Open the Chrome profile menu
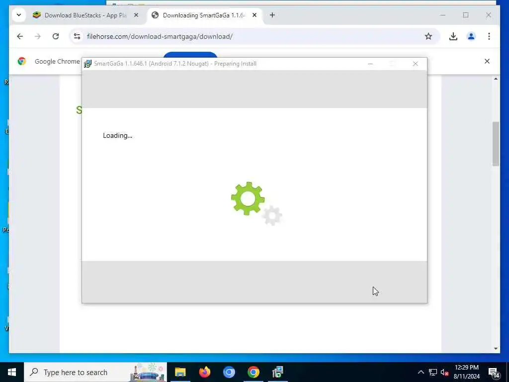Viewport: 509px width, 382px height. coord(471,36)
